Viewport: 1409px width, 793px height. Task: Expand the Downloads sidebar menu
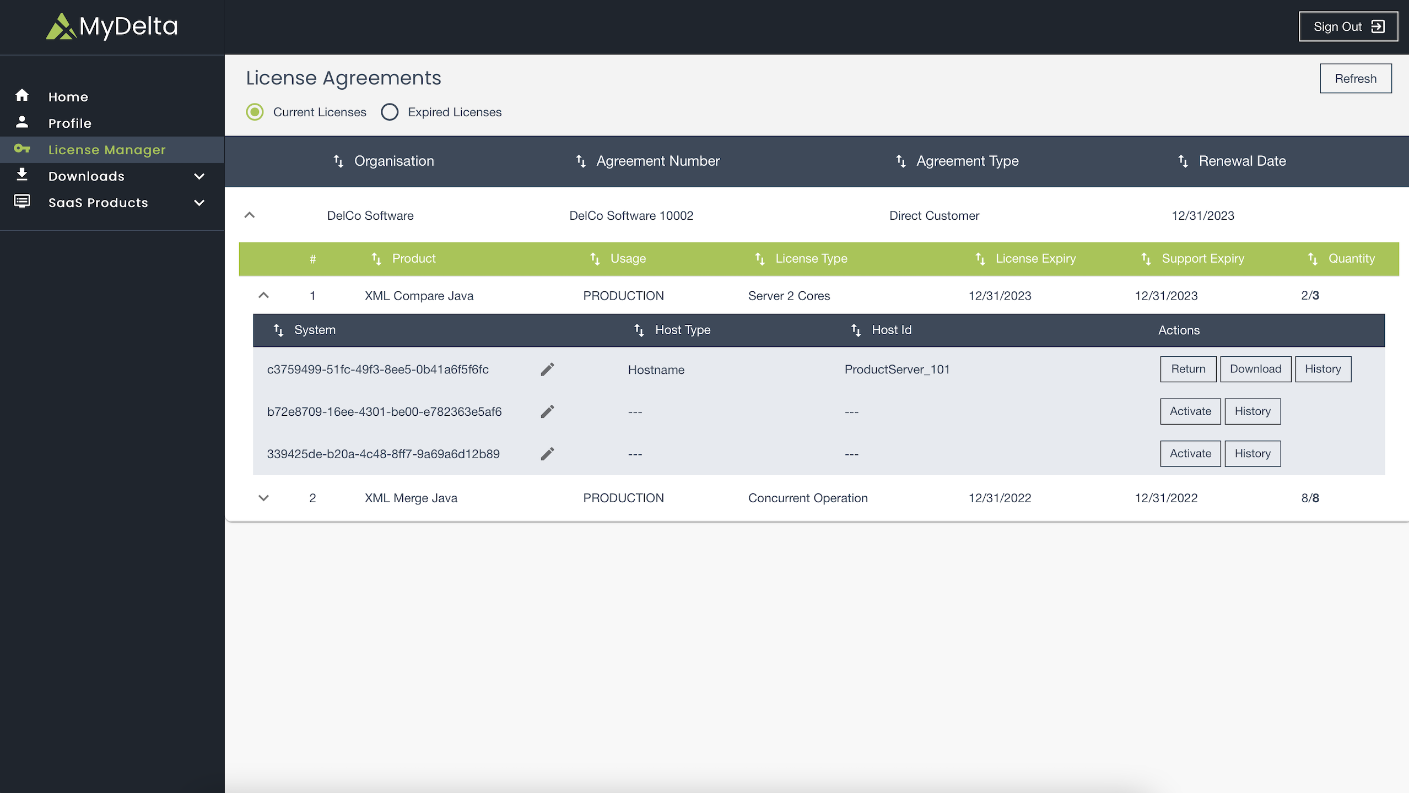point(199,176)
